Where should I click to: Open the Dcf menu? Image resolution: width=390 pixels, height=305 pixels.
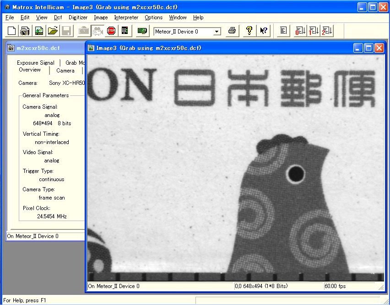tap(58, 17)
